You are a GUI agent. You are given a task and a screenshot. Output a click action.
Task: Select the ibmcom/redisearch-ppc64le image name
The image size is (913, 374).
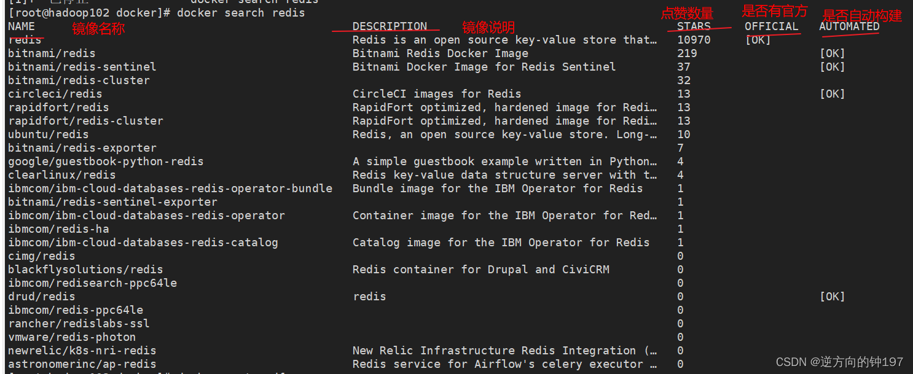click(92, 283)
